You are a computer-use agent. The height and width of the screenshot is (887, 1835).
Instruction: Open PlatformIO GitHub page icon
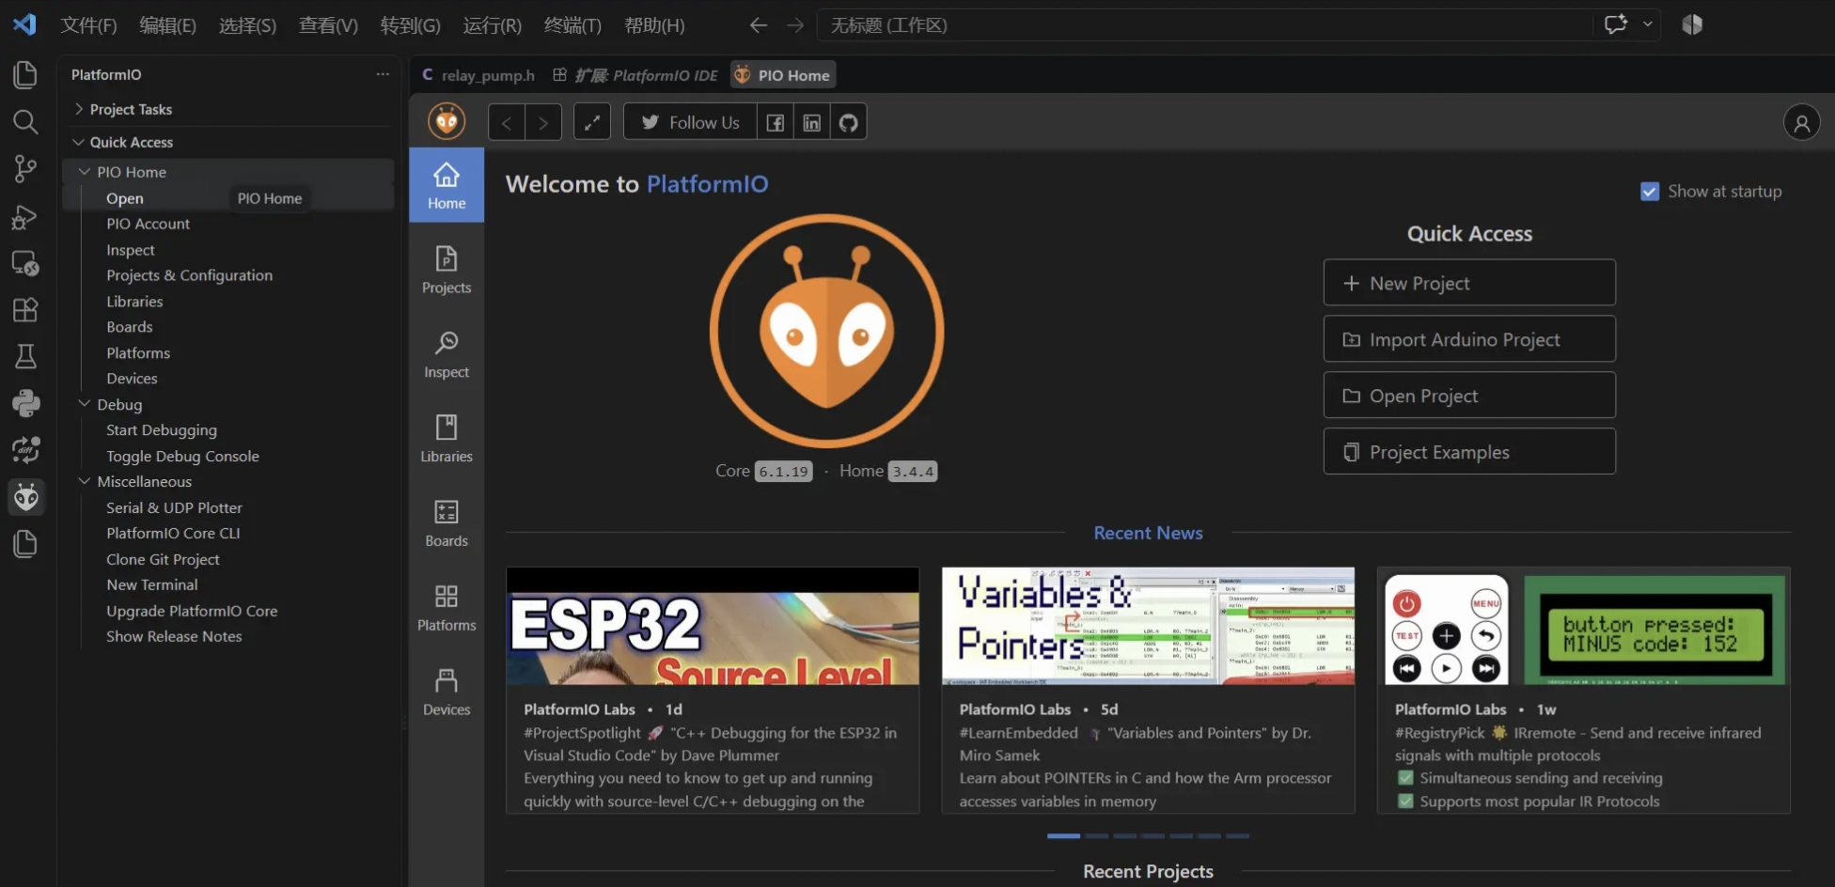tap(849, 122)
